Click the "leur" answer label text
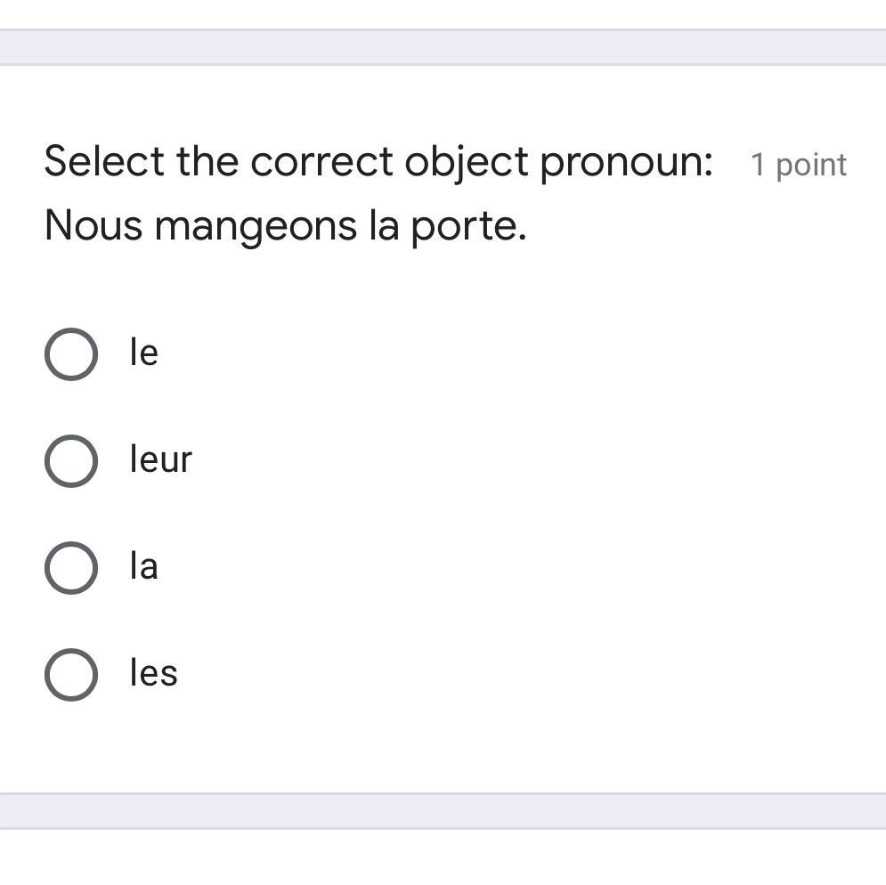The image size is (886, 885). click(x=161, y=459)
